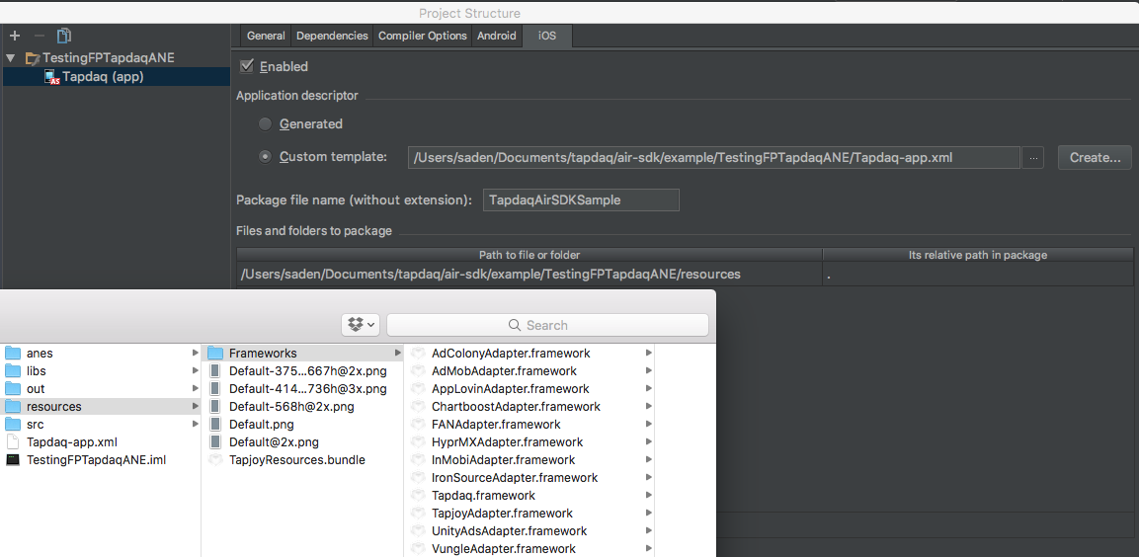Click the Package file name field
This screenshot has height=557, width=1139.
pyautogui.click(x=581, y=200)
